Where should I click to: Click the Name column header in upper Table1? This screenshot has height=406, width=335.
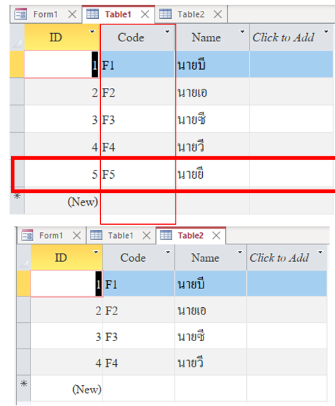click(x=206, y=37)
